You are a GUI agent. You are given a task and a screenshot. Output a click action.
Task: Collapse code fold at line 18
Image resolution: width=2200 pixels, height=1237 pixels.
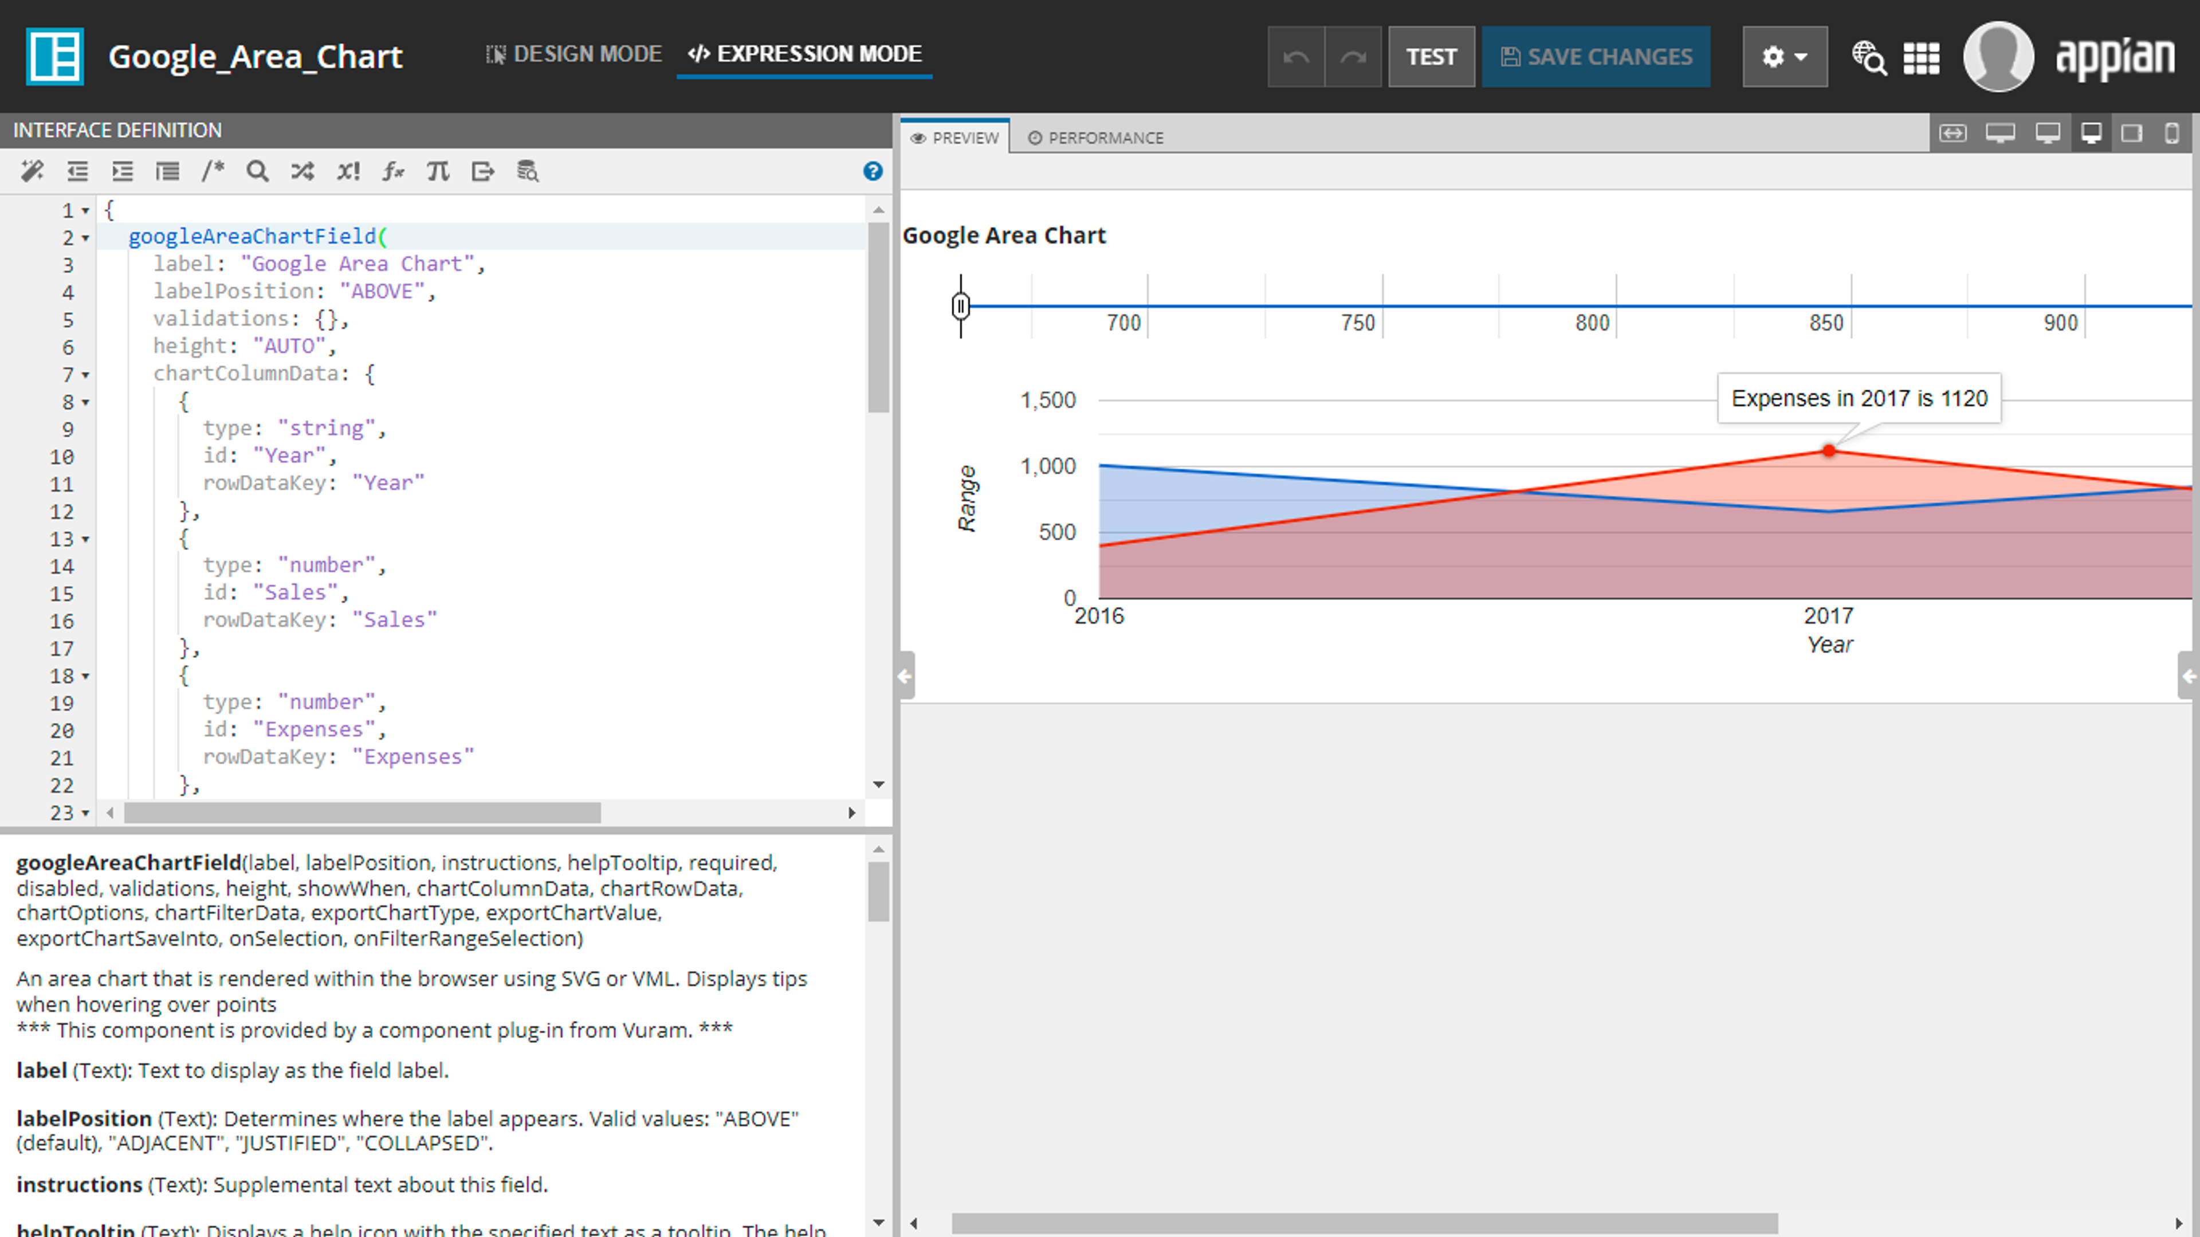tap(85, 677)
